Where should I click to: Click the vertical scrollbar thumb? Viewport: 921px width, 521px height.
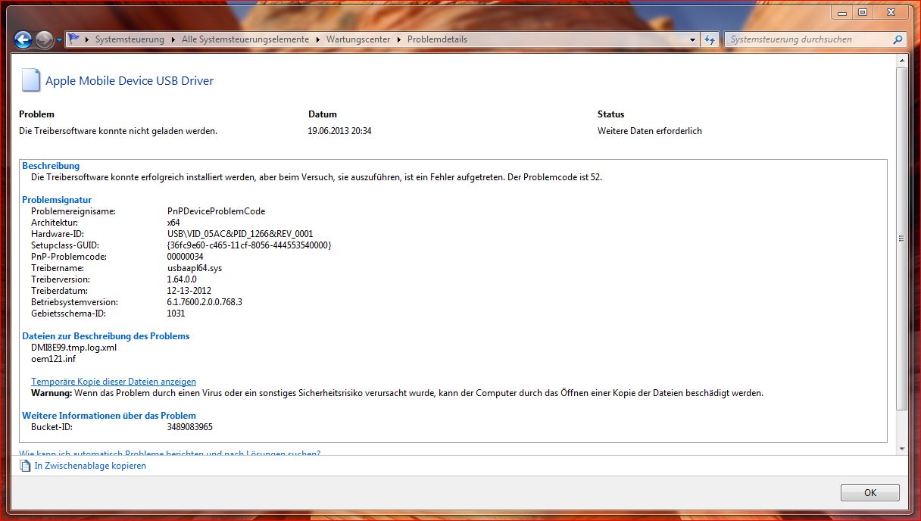pos(901,239)
